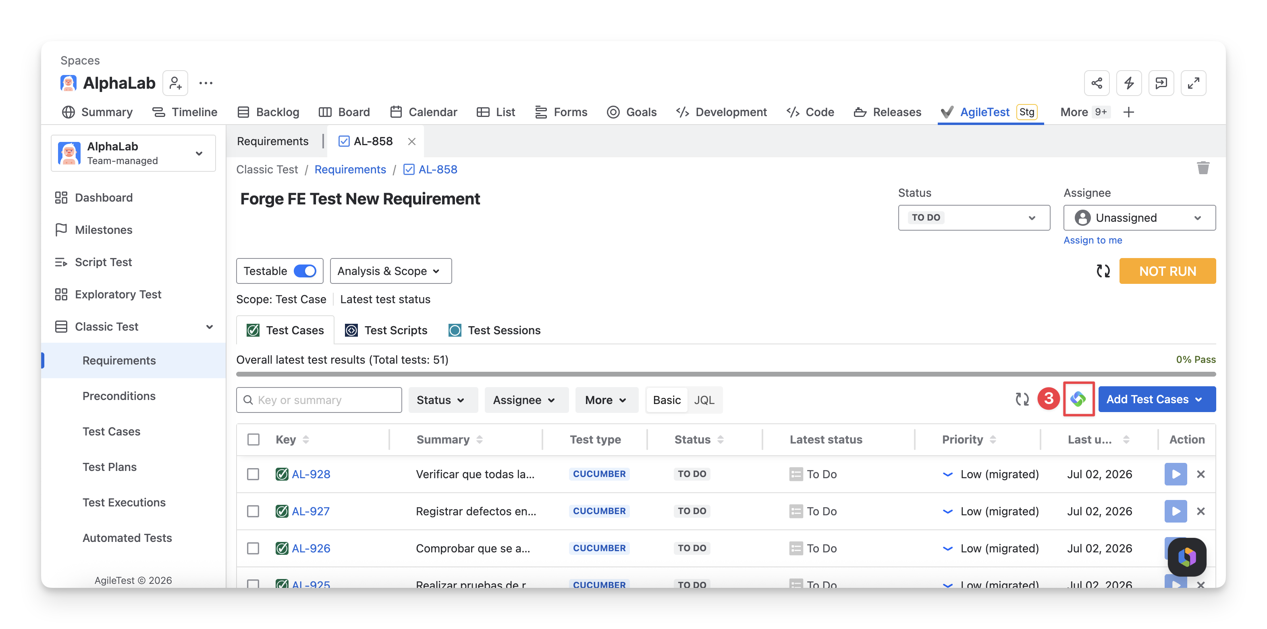Open the Status filter dropdown
1267x629 pixels.
coord(442,400)
